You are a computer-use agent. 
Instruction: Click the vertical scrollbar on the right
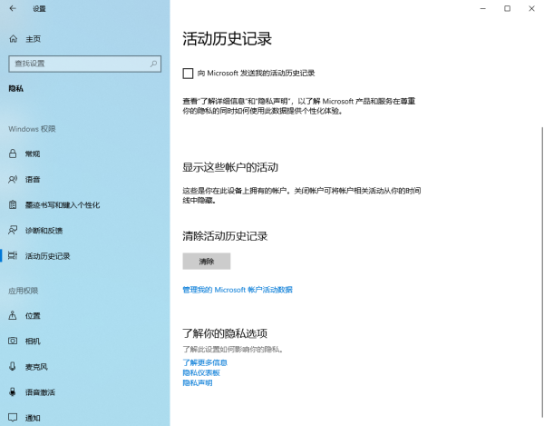click(x=542, y=272)
